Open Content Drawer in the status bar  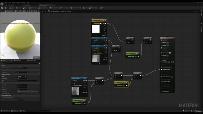(5, 111)
